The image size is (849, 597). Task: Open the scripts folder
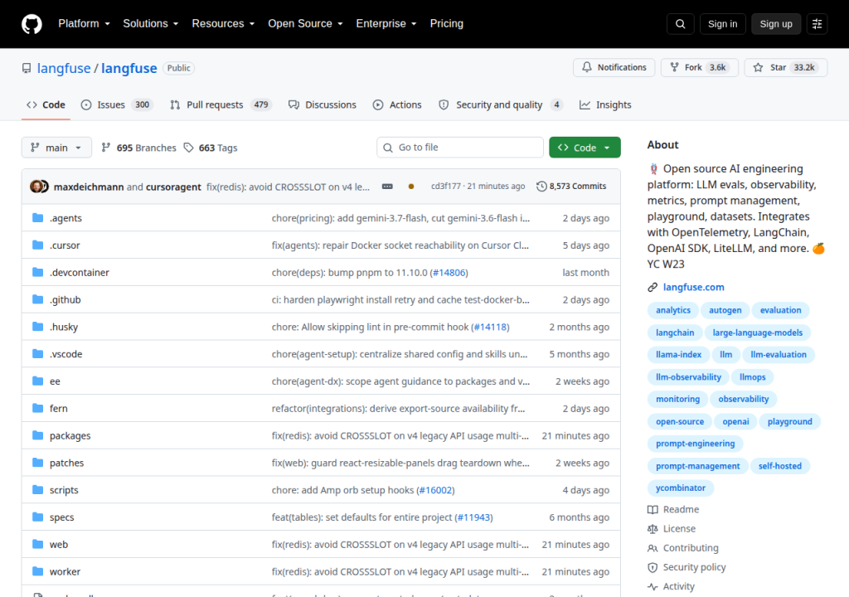(x=64, y=490)
